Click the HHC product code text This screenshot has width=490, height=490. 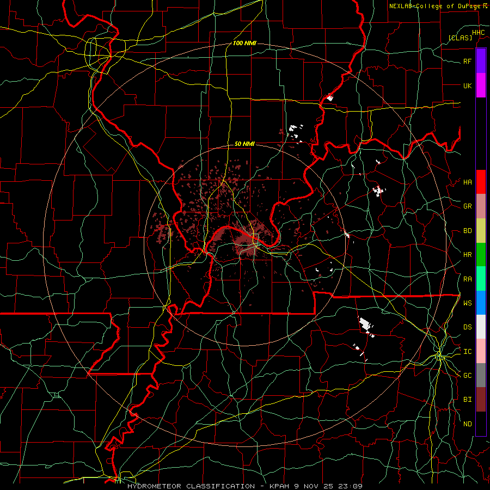click(479, 33)
